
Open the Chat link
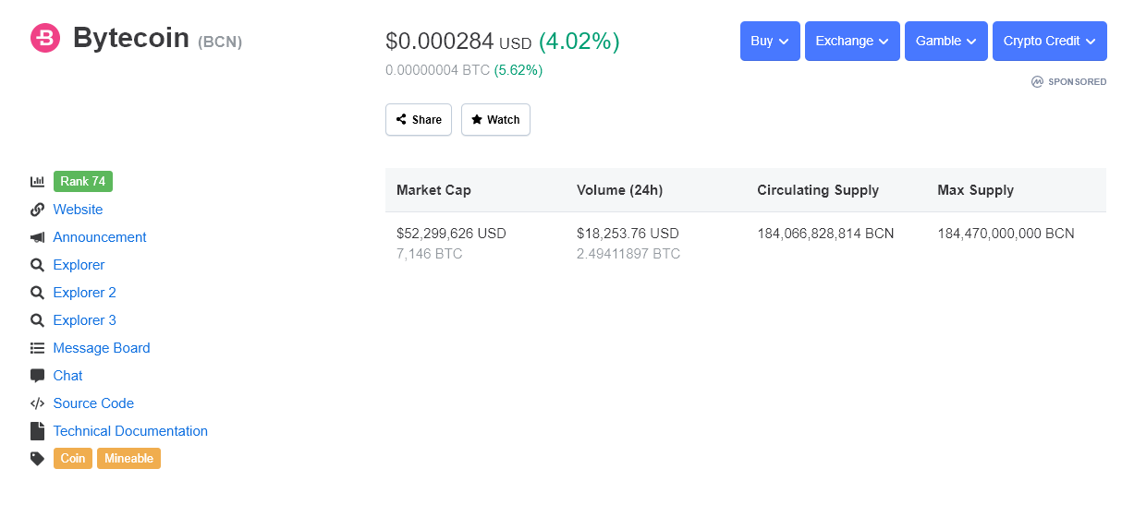coord(67,376)
